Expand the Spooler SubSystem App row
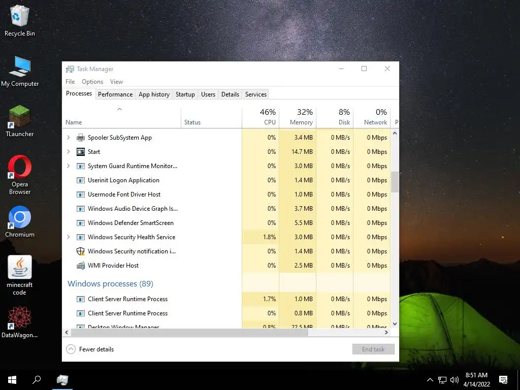 coord(69,137)
